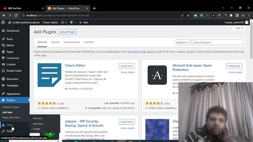Click the WordPress logo in admin bar
This screenshot has height=142, width=253.
(3, 22)
